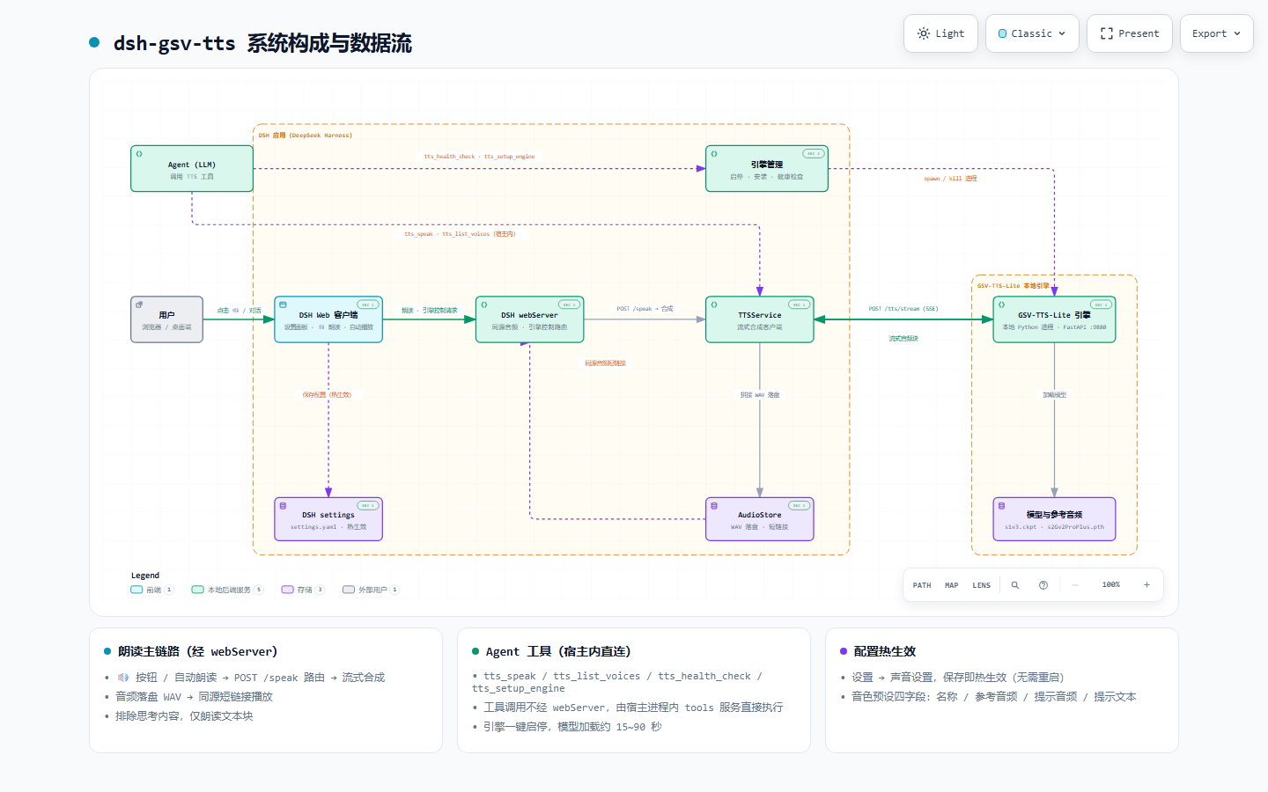Screen dimensions: 1268x792
Task: Open the src badge on TTSService node
Action: coord(800,304)
